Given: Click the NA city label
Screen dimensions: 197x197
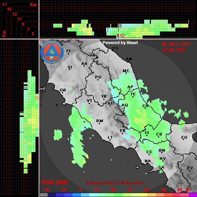Looking at the screenshot, I should [148, 161].
